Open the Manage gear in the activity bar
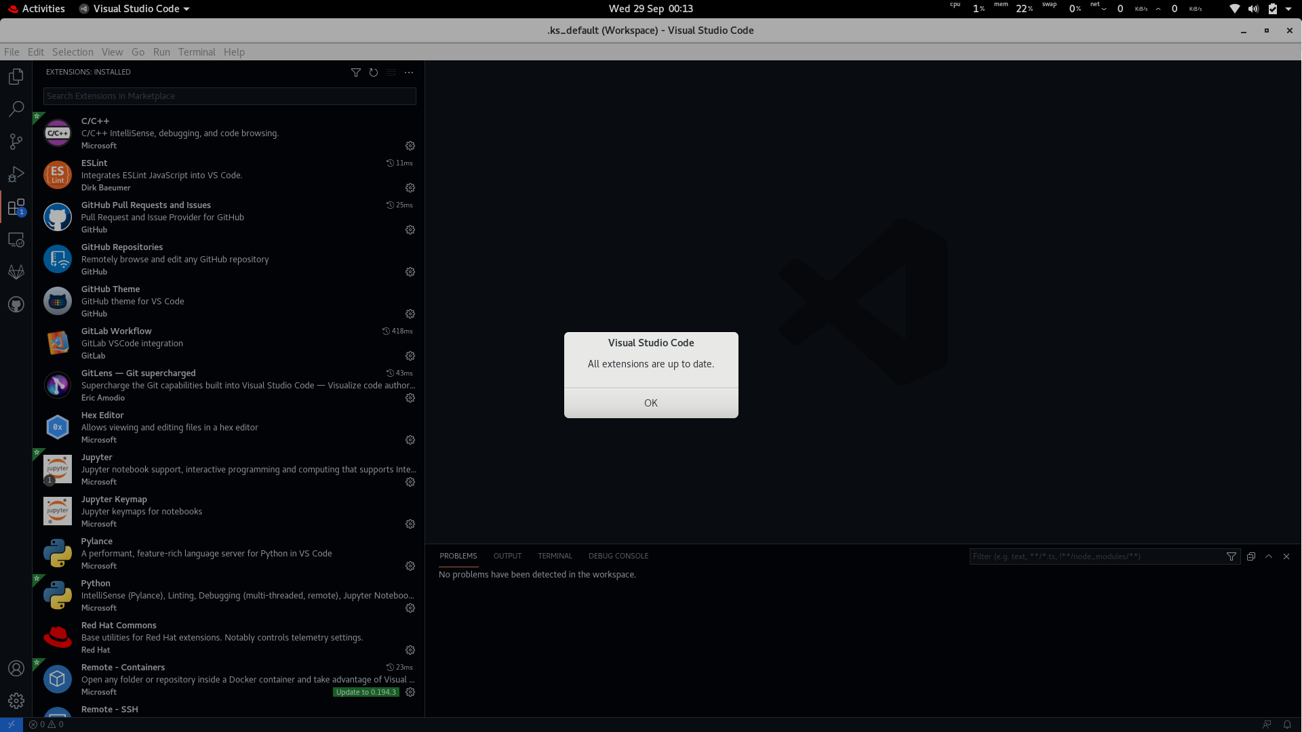 (x=16, y=700)
